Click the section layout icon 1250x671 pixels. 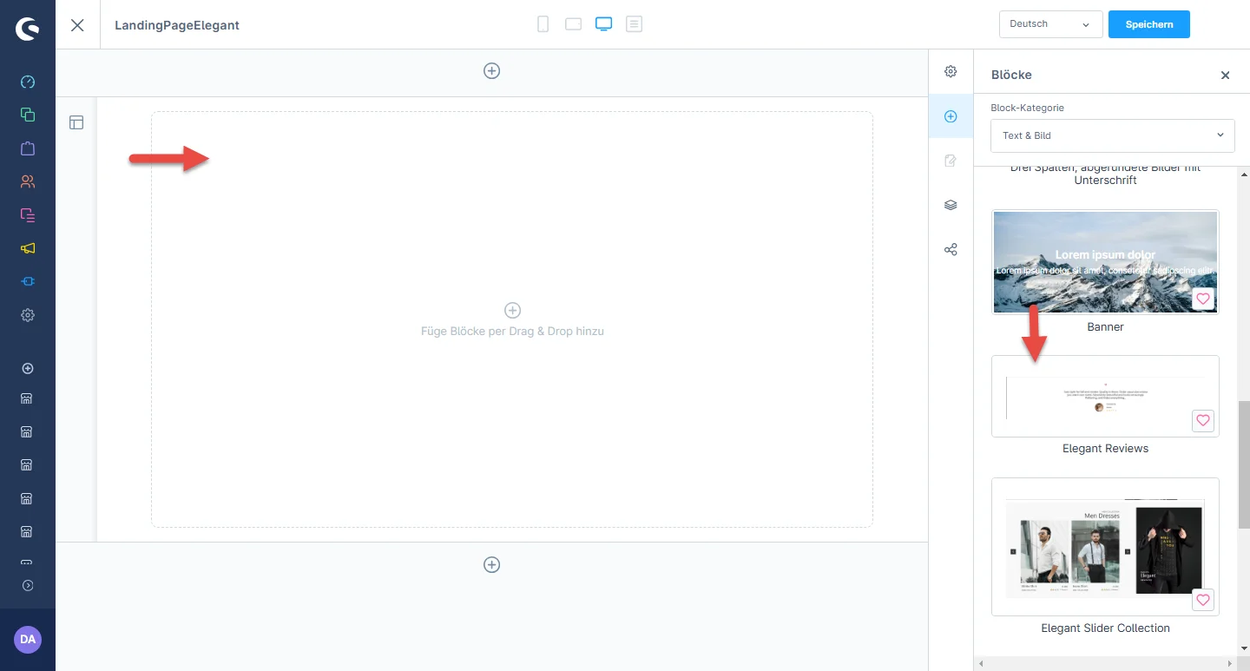coord(76,122)
